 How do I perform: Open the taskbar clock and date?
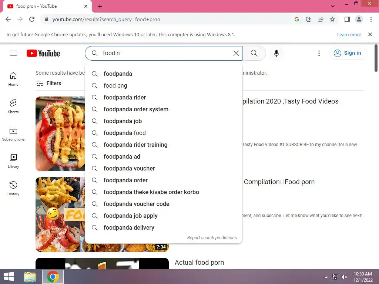click(x=363, y=277)
